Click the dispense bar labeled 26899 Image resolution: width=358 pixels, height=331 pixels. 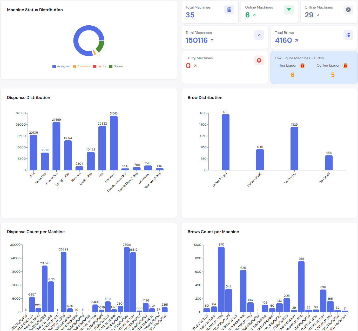64,282
